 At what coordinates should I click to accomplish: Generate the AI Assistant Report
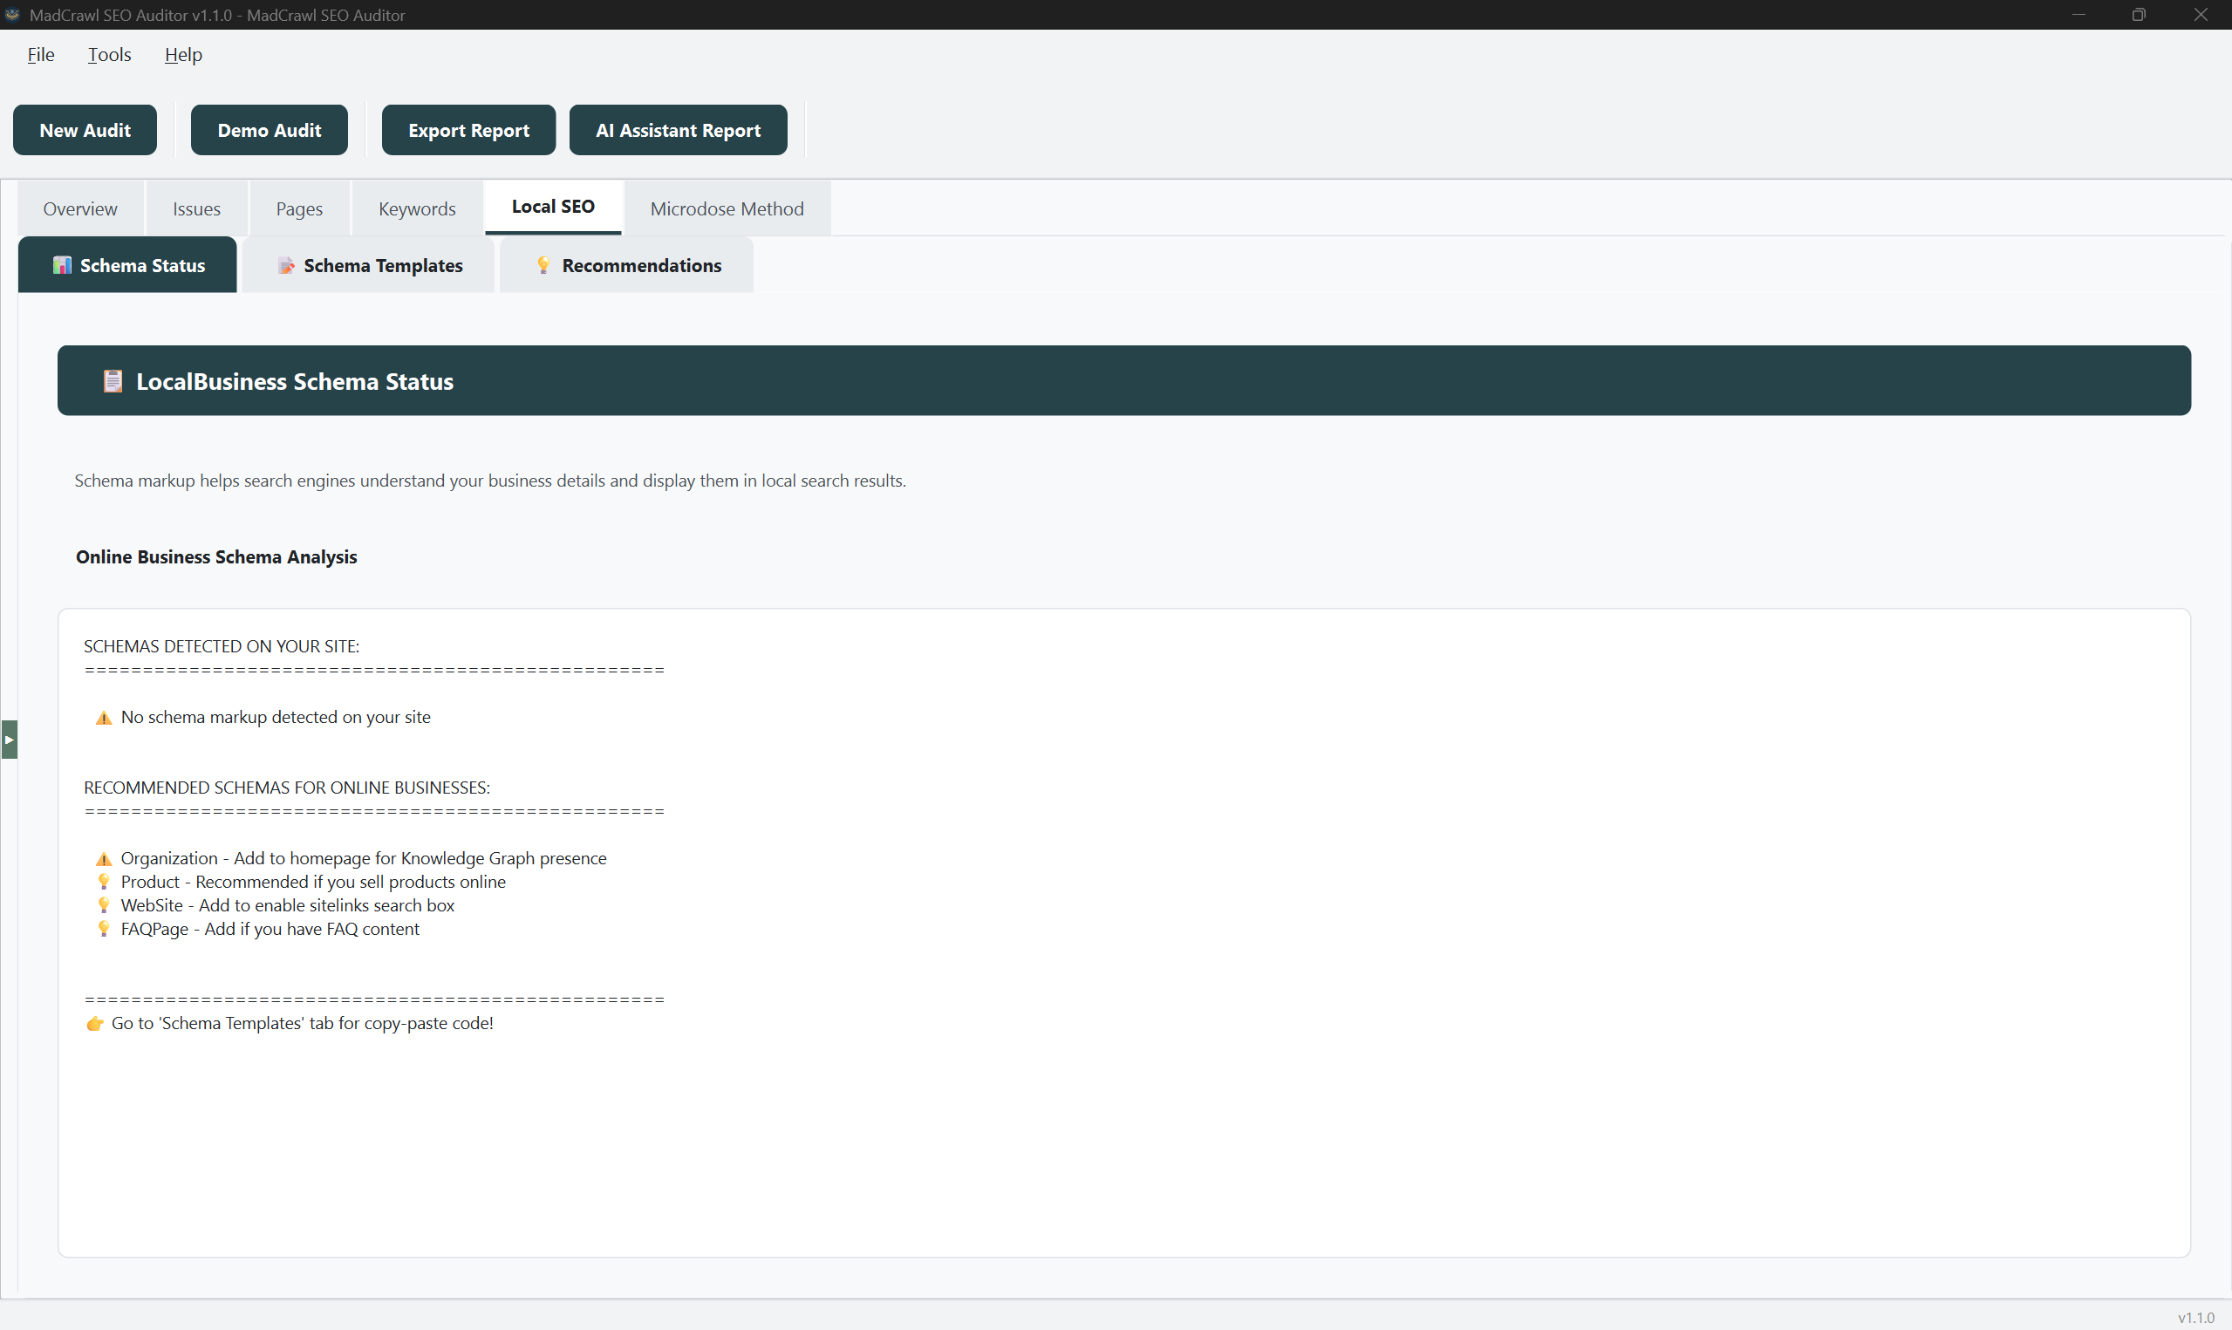678,130
